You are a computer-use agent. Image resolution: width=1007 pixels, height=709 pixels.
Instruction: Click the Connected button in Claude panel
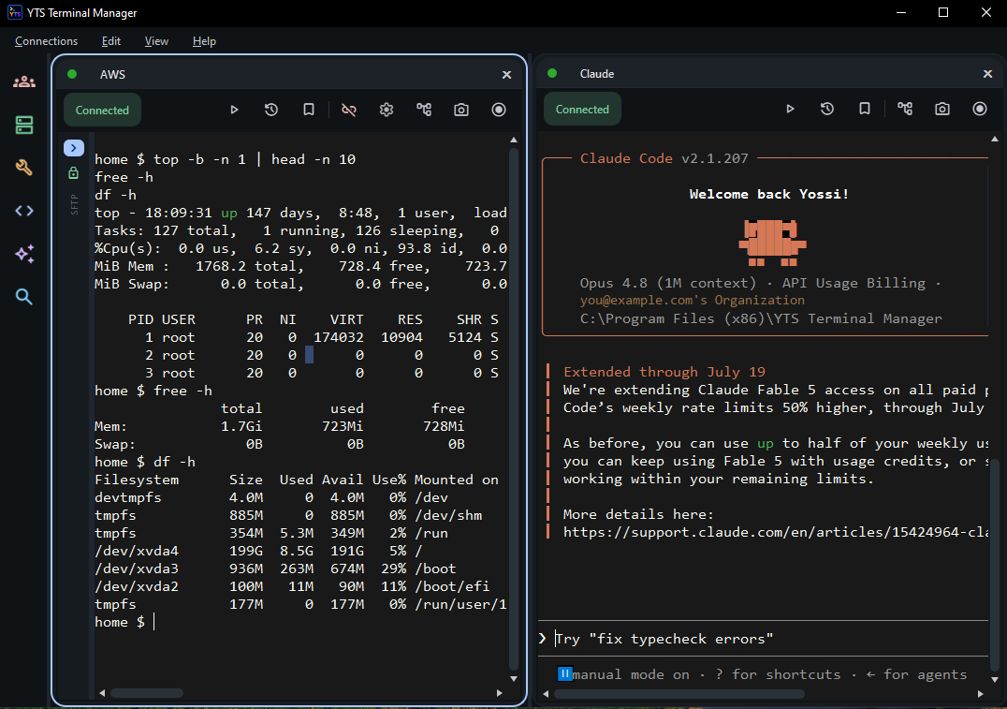[582, 110]
